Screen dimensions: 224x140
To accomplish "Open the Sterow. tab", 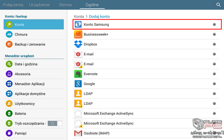I will pyautogui.click(x=66, y=5).
